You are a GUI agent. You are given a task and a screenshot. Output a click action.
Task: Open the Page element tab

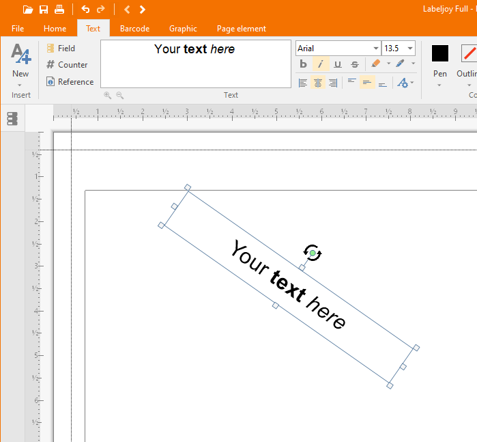(x=241, y=29)
